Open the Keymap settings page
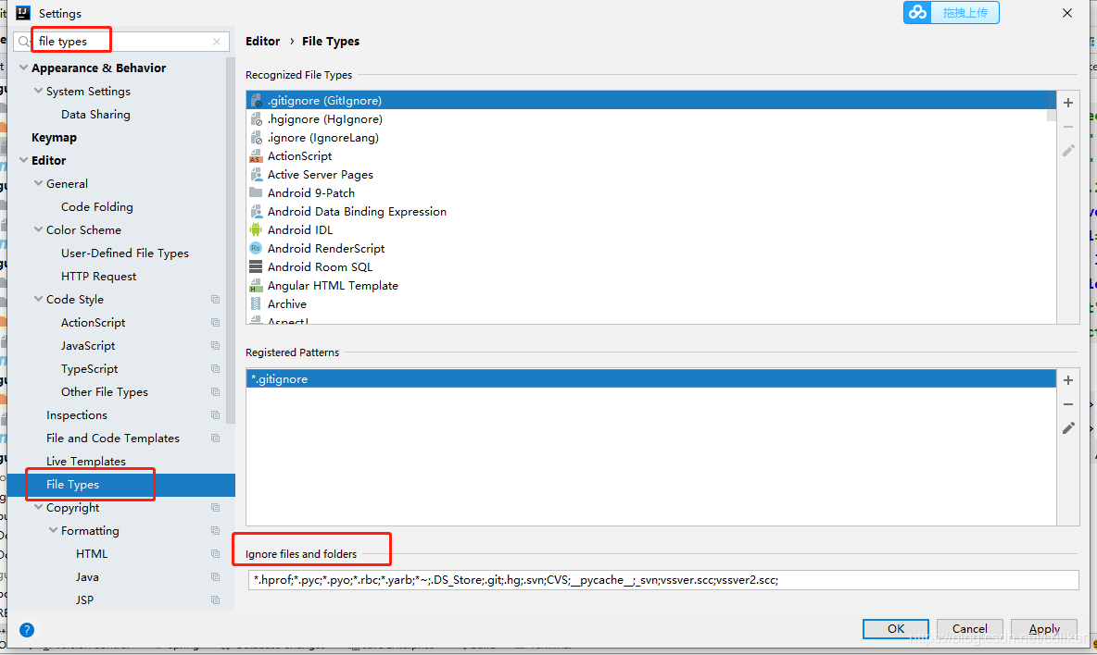This screenshot has height=655, width=1097. click(54, 138)
